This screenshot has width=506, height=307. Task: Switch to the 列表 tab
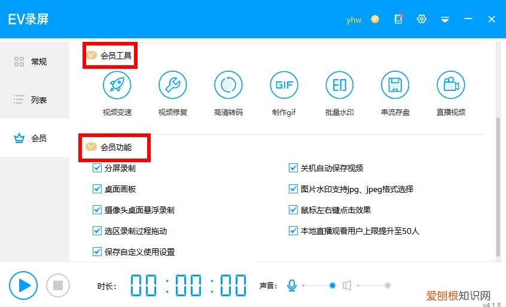tap(35, 100)
